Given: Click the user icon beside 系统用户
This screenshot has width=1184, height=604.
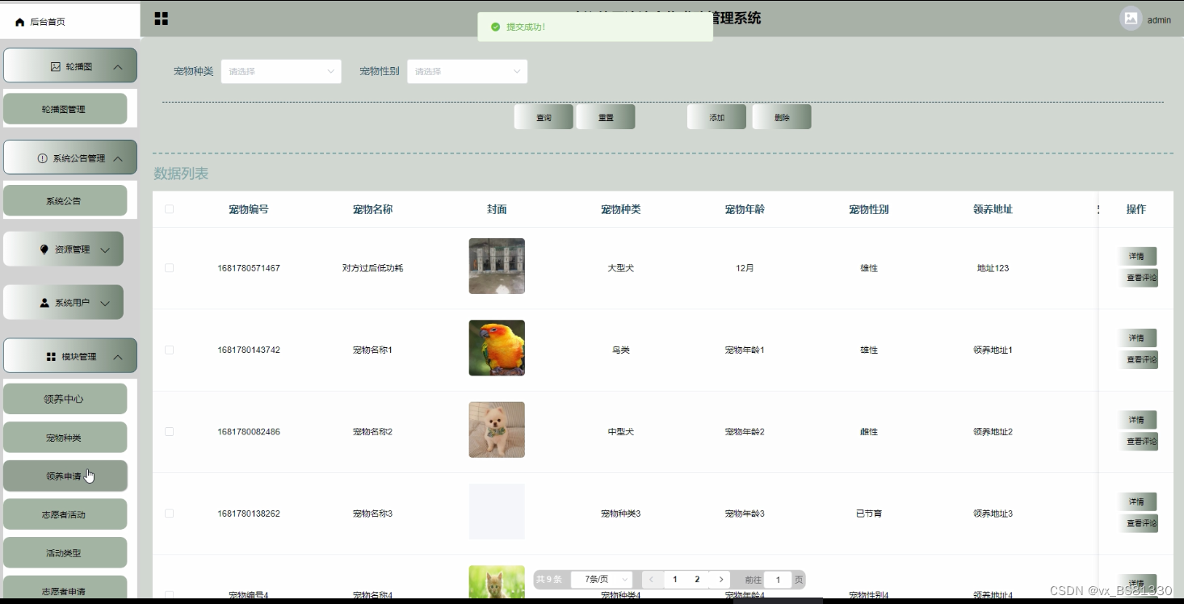Looking at the screenshot, I should pyautogui.click(x=44, y=303).
